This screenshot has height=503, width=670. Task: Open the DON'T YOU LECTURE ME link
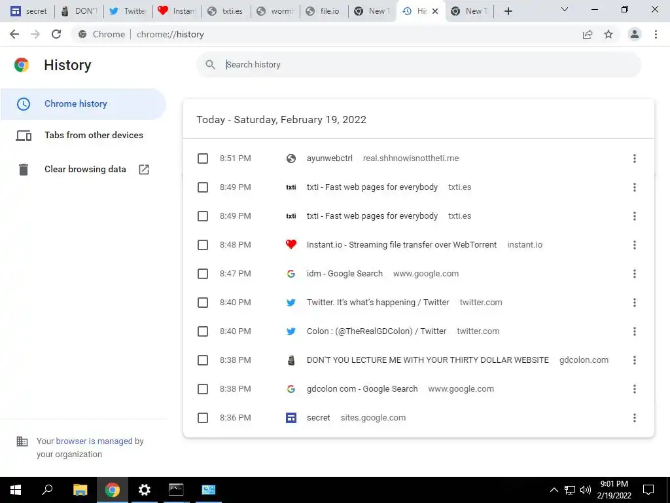[428, 360]
